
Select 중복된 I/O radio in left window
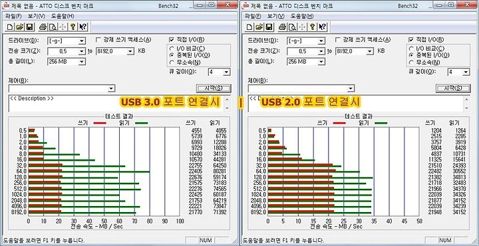(172, 55)
